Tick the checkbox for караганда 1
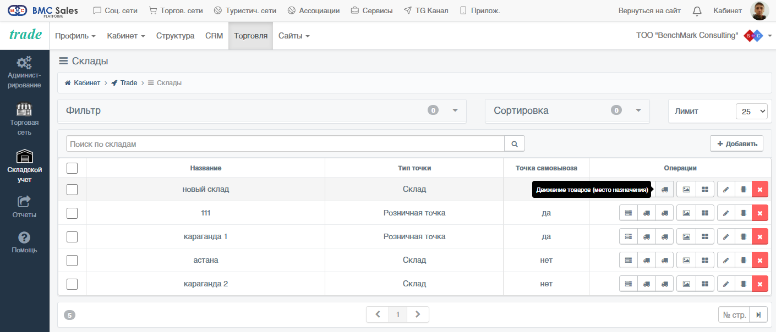Screen dimensions: 776x332 point(72,237)
